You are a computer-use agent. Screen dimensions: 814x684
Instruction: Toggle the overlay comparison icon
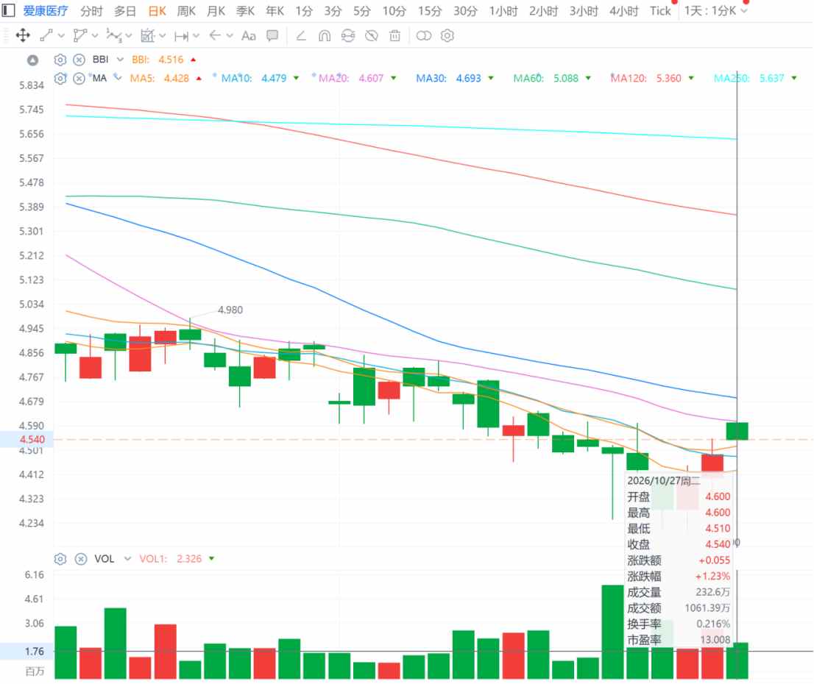click(x=424, y=36)
